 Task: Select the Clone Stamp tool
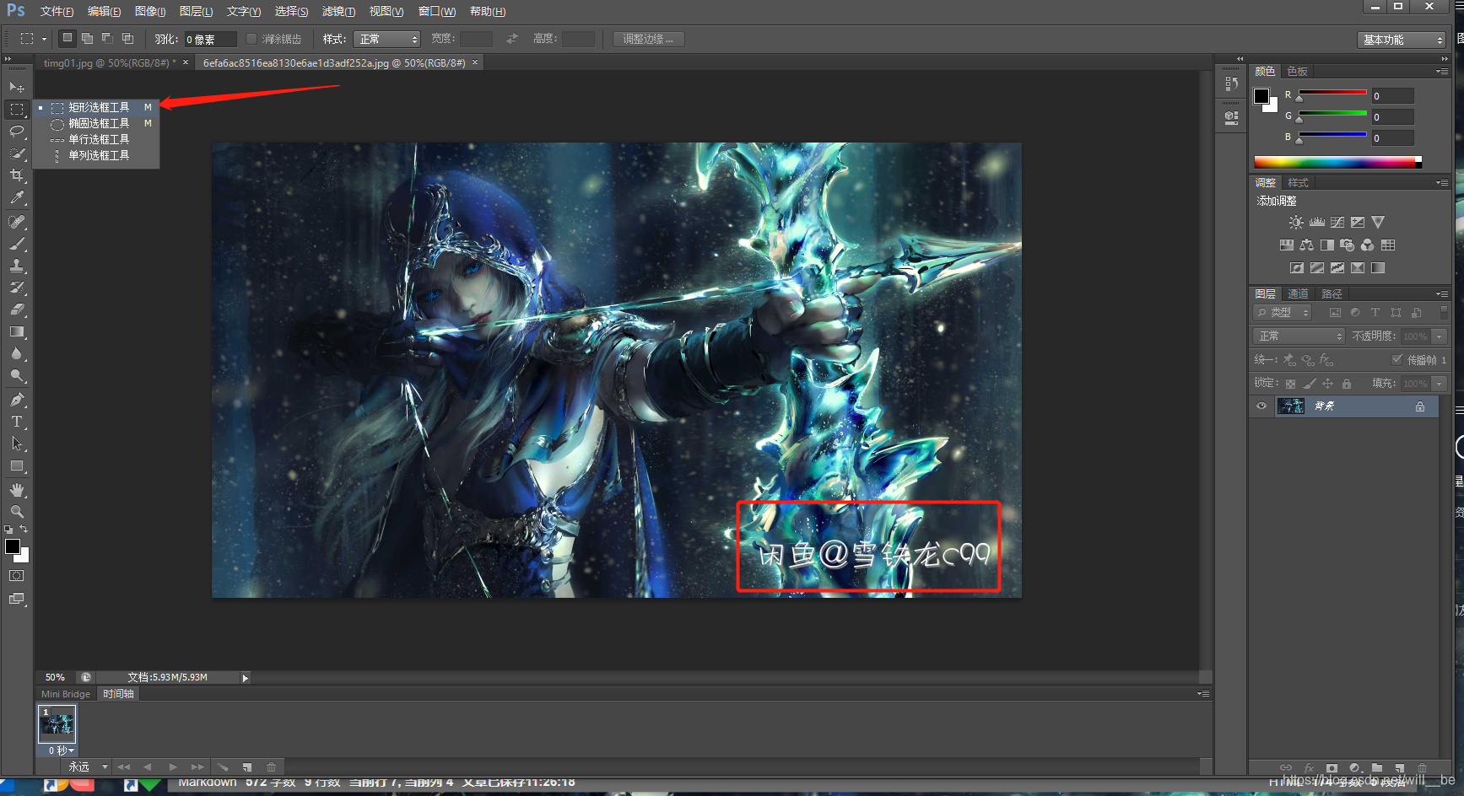[17, 266]
